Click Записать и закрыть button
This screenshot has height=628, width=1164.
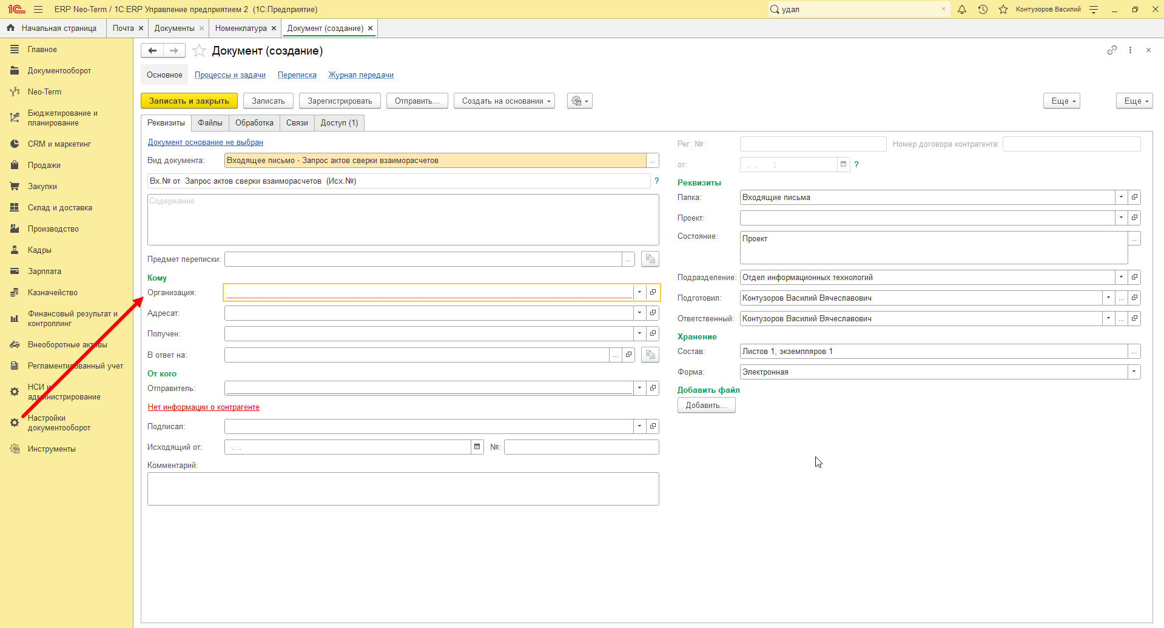pos(189,101)
